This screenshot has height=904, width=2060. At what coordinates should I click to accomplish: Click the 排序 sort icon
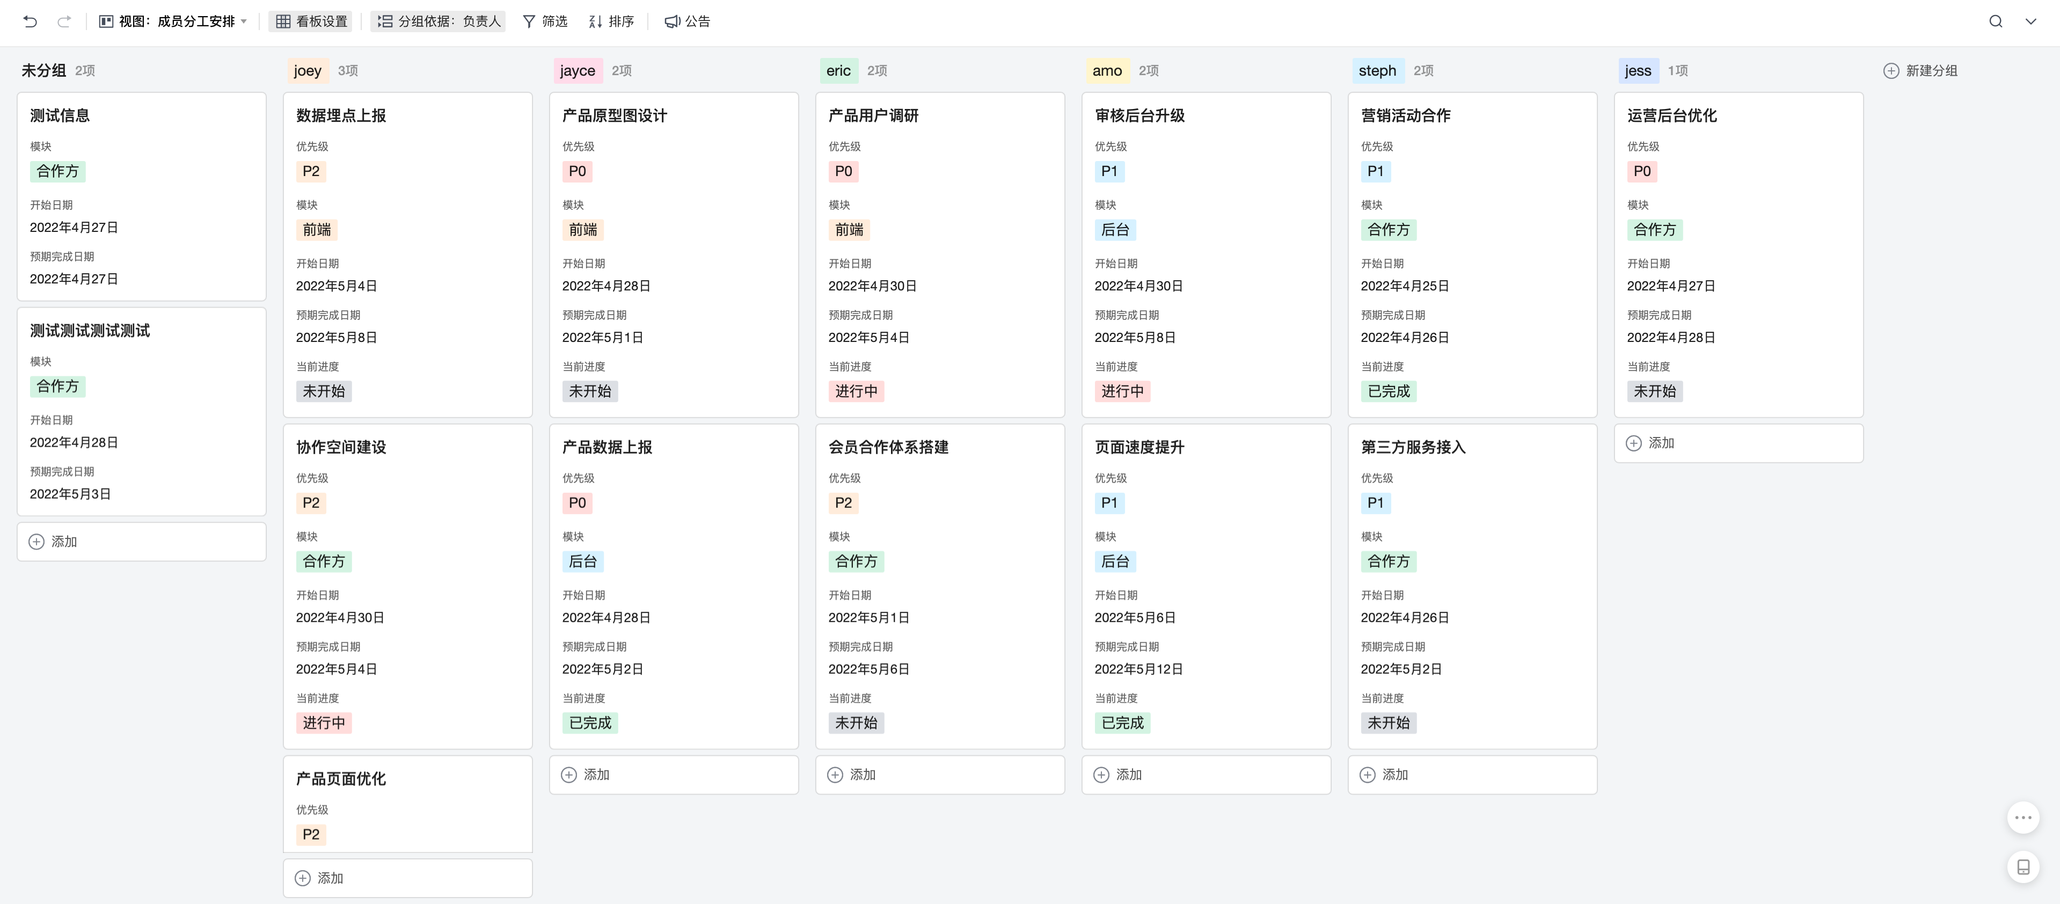(612, 21)
